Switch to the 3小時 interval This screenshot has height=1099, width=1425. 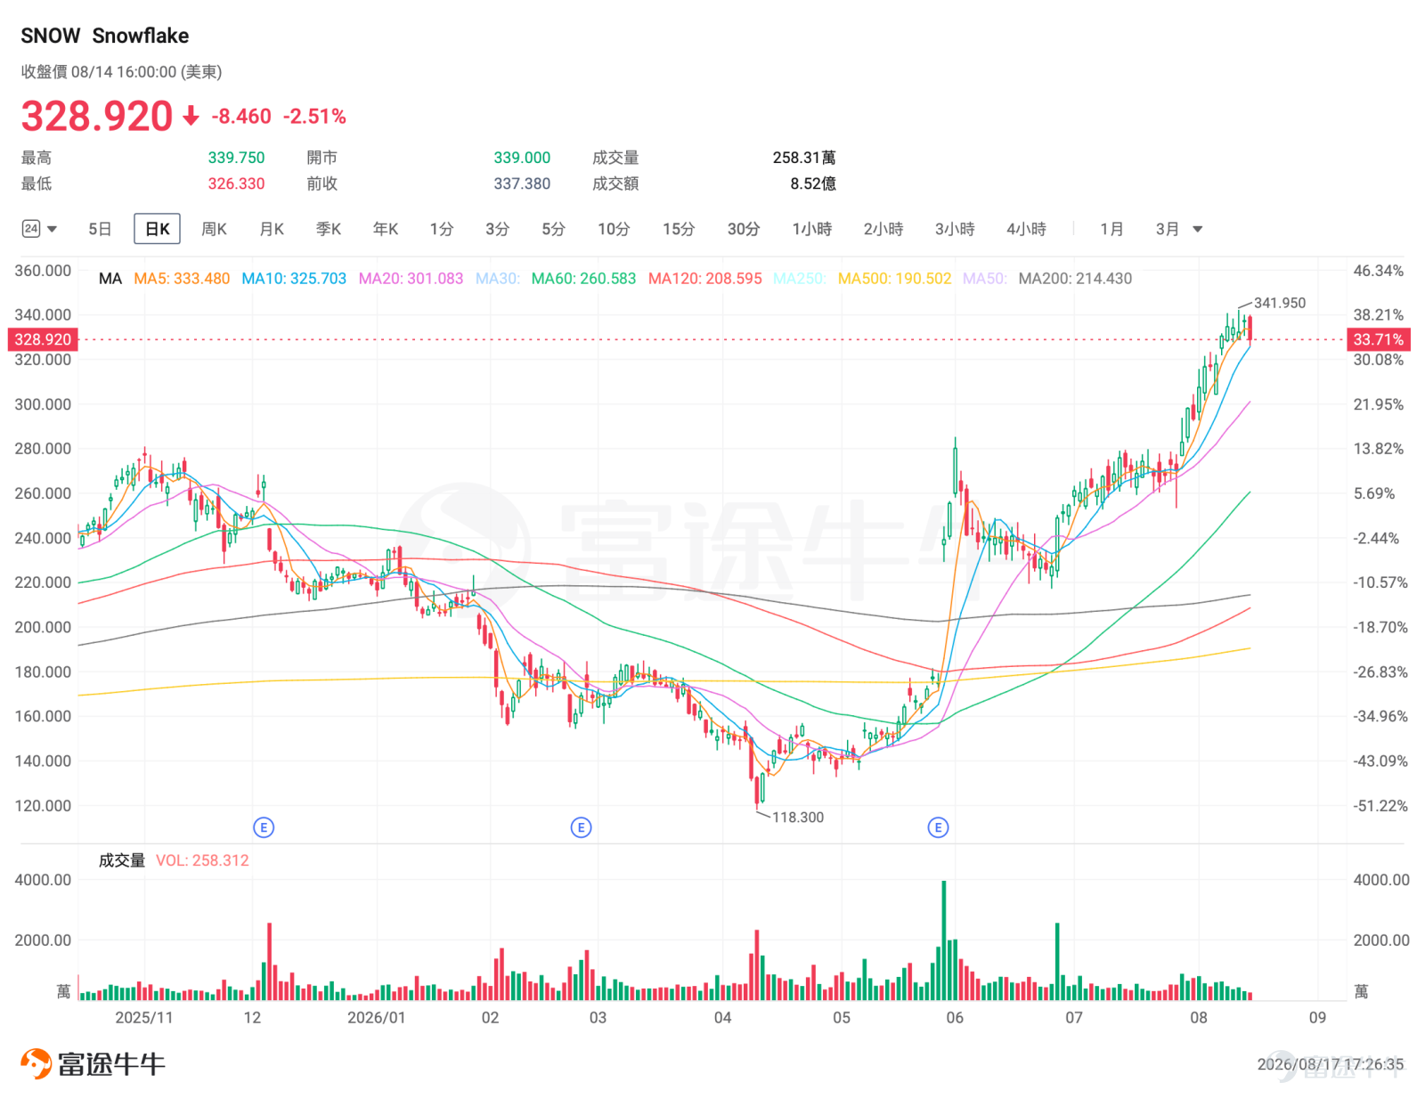(955, 229)
